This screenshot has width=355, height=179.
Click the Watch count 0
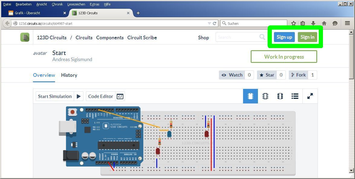(249, 75)
